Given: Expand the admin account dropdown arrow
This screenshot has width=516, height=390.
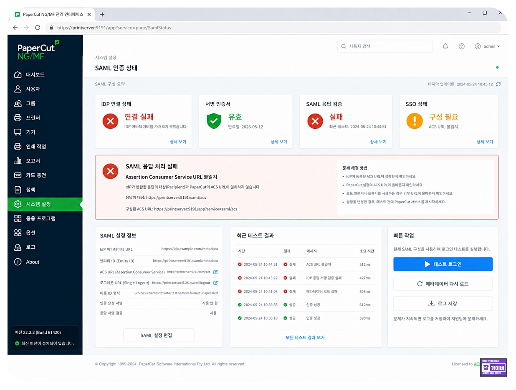Looking at the screenshot, I should (498, 47).
